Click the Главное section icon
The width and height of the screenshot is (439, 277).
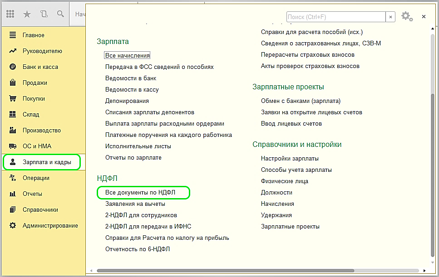coord(13,35)
